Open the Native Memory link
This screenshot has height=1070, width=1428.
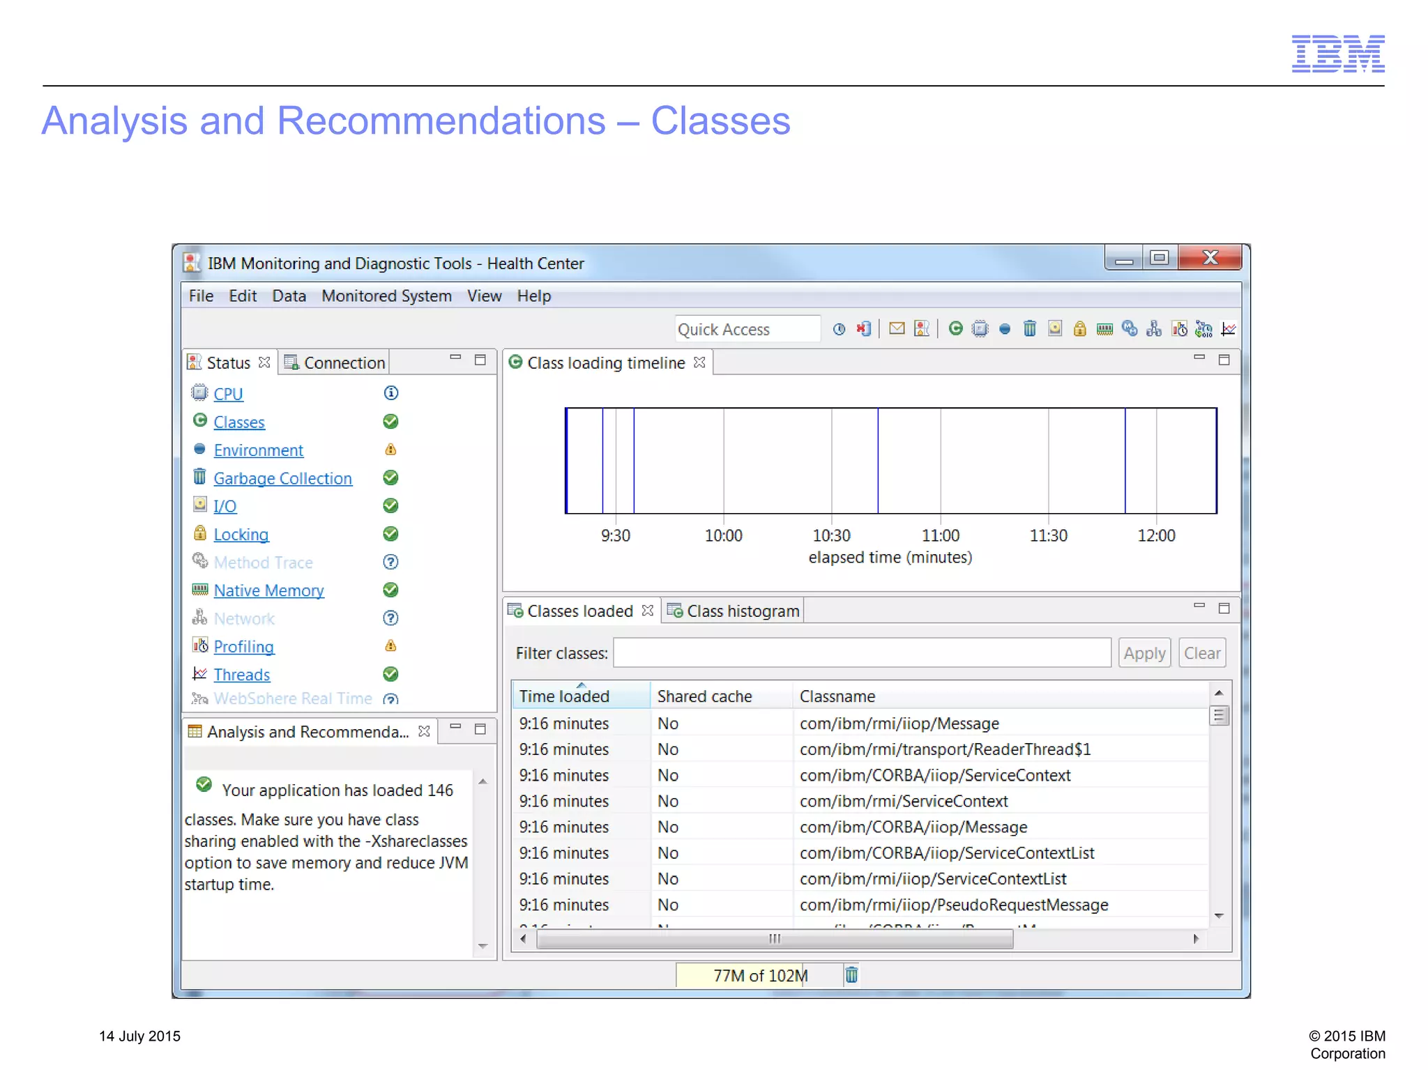268,591
